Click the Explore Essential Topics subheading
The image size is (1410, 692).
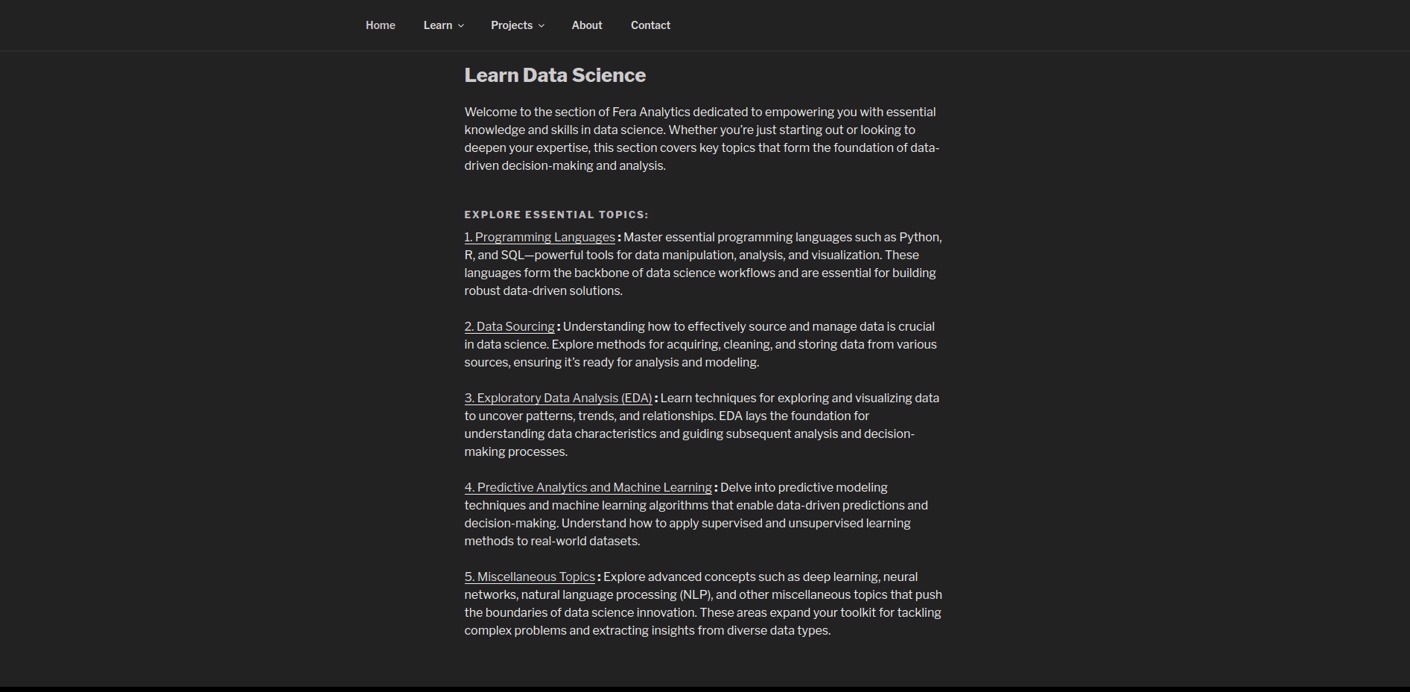point(556,215)
